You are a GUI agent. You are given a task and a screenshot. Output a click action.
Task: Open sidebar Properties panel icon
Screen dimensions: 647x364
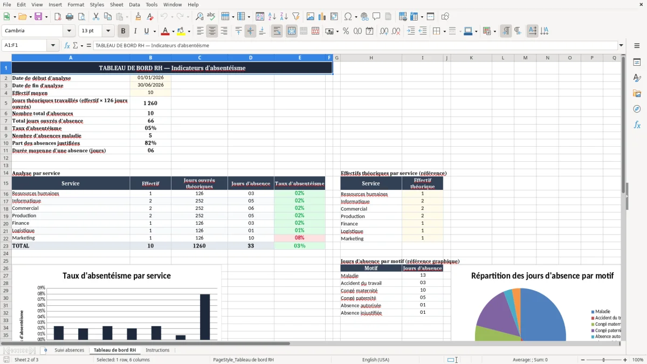point(637,63)
